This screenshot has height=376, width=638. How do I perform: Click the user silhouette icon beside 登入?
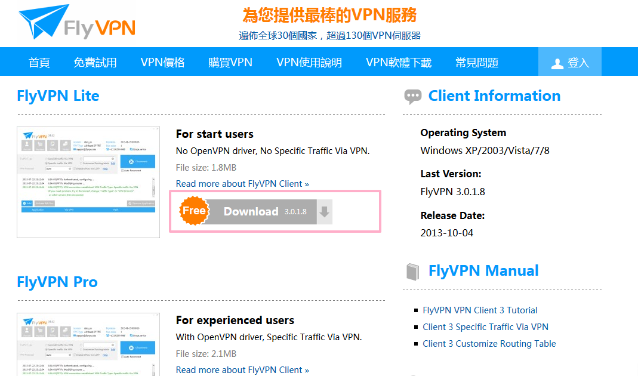click(x=557, y=63)
